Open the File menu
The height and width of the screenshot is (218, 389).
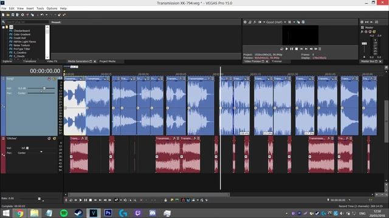(x=4, y=8)
